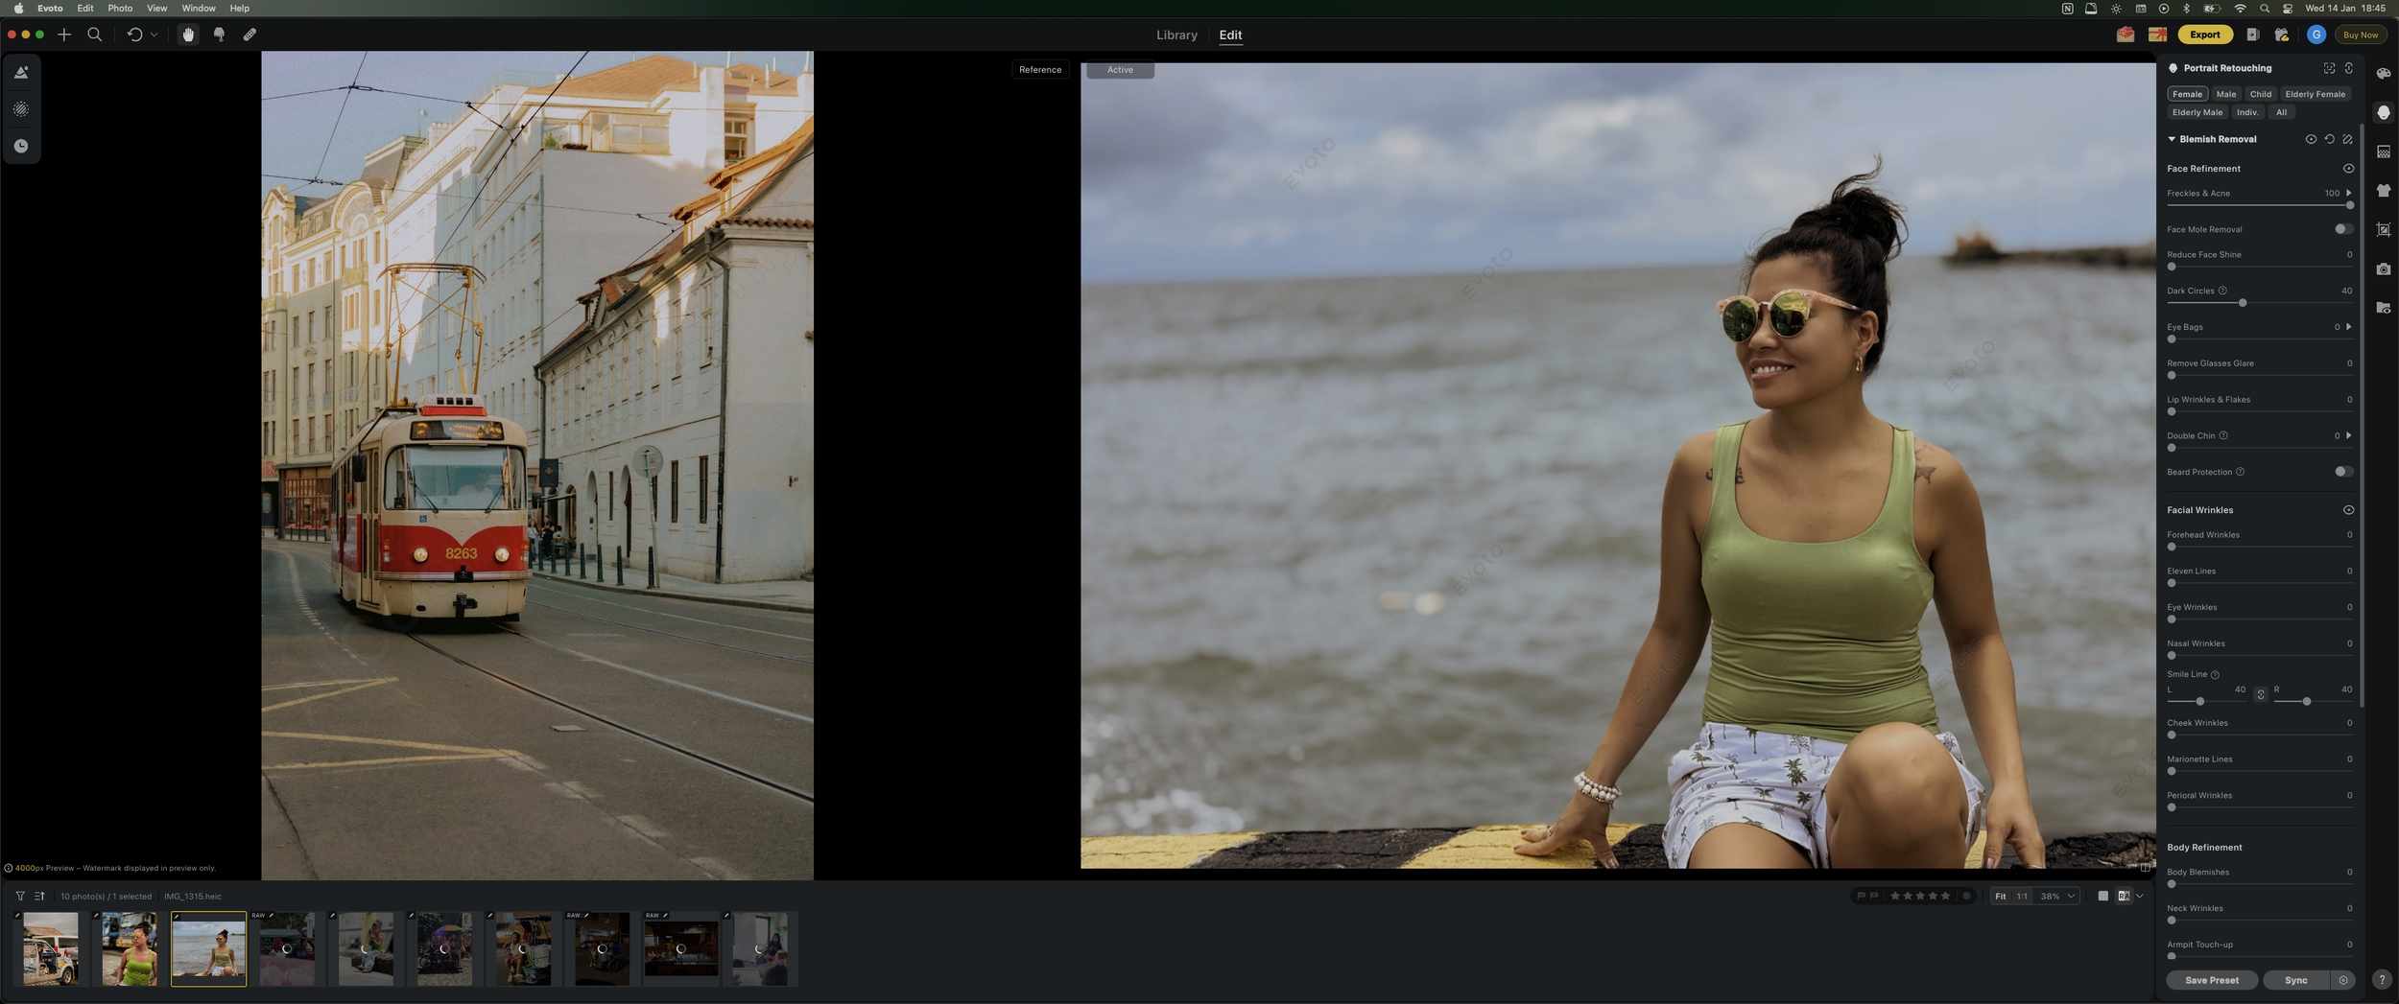2399x1004 pixels.
Task: Click the help question mark icon
Action: 2381,980
